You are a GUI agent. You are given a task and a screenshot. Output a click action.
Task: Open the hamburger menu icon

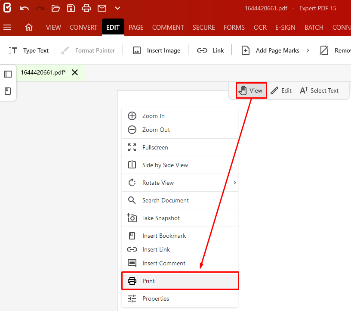(x=7, y=27)
